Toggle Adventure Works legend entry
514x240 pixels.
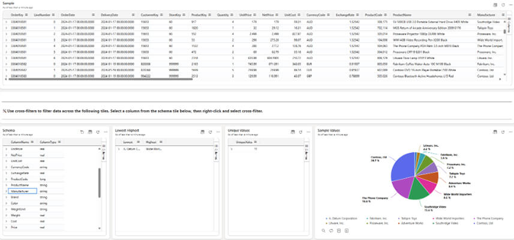(x=411, y=223)
